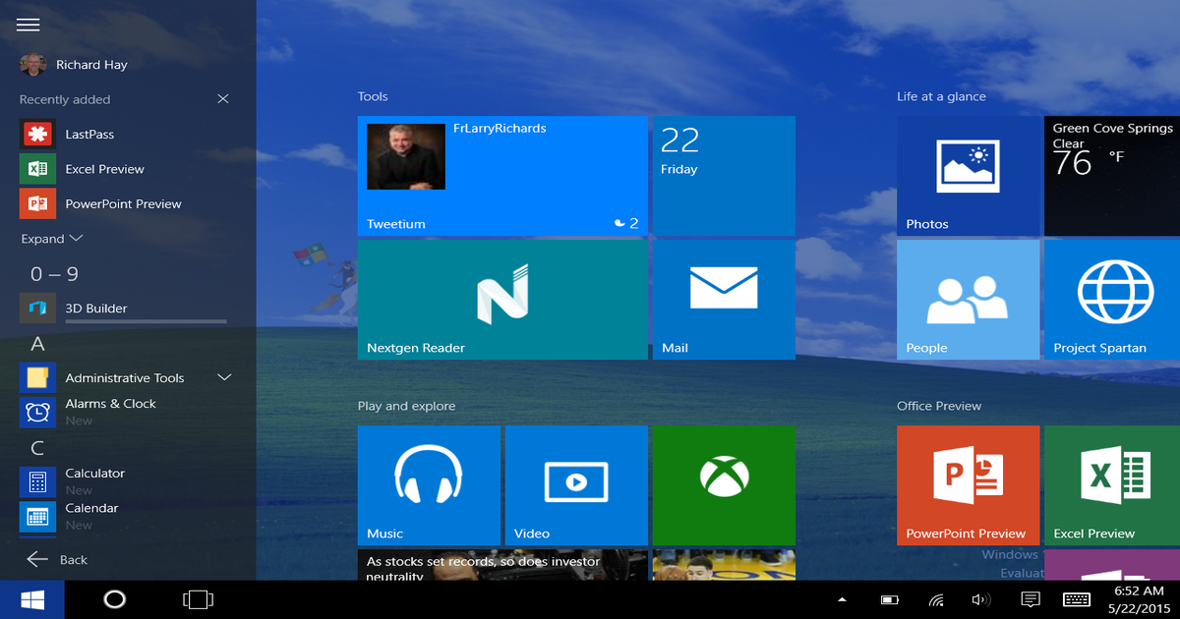Launch the People app

point(967,298)
